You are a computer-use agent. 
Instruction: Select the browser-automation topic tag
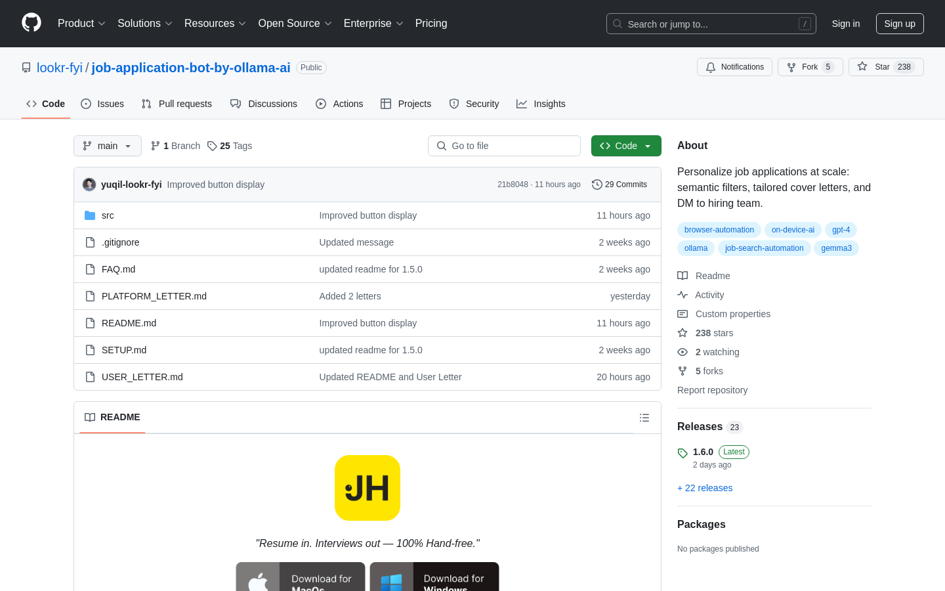pyautogui.click(x=719, y=230)
